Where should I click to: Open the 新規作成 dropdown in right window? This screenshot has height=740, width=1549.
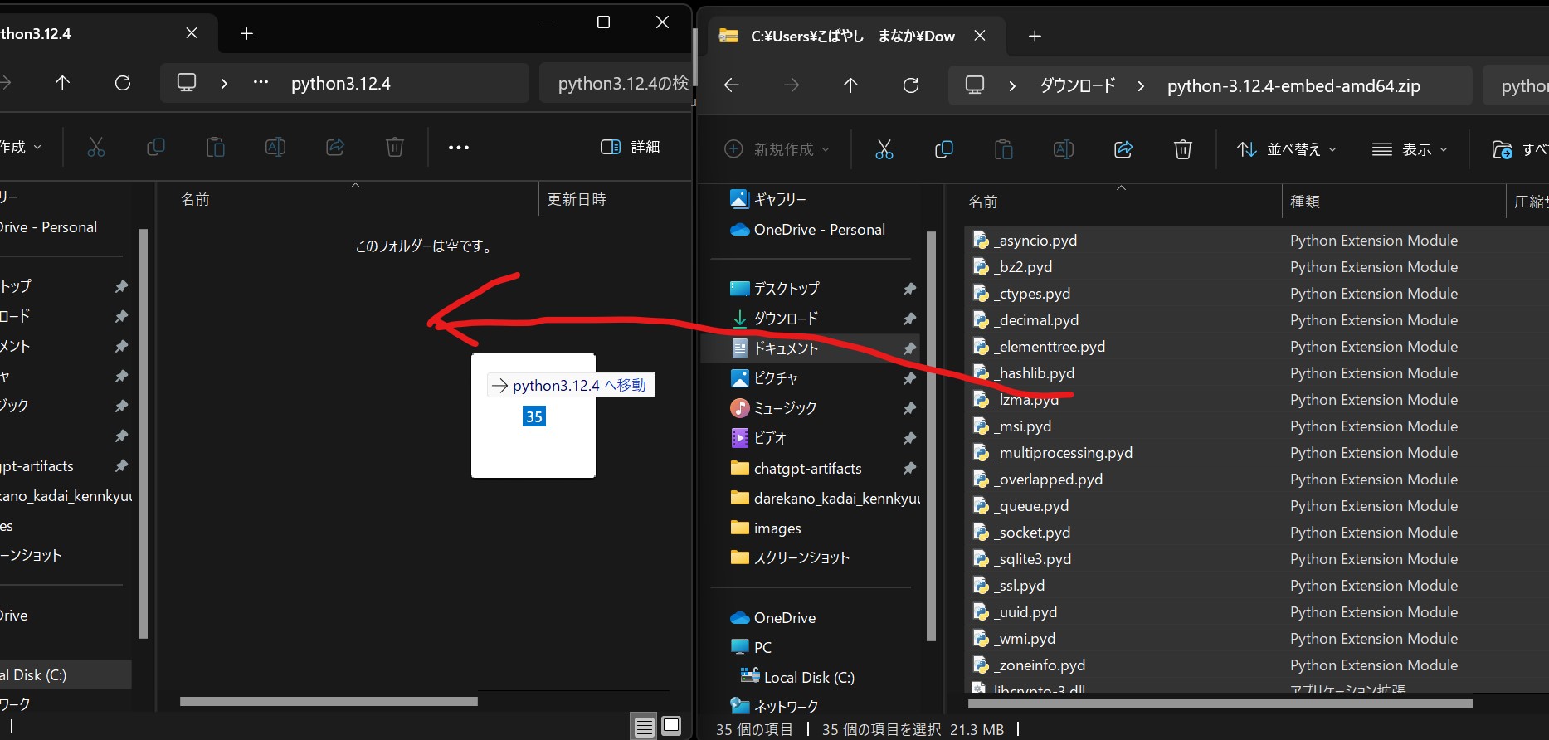(x=777, y=149)
